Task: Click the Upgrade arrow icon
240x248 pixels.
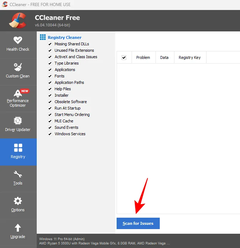Action: 18,228
